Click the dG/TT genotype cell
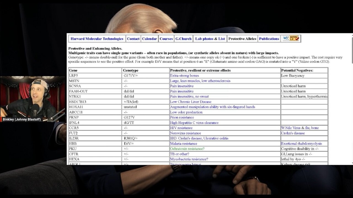 146,123
